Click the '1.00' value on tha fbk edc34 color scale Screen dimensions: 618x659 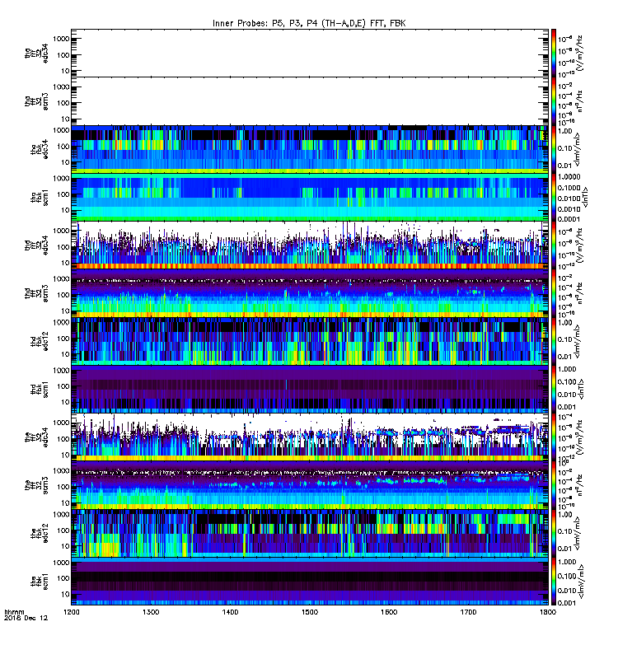tap(565, 131)
